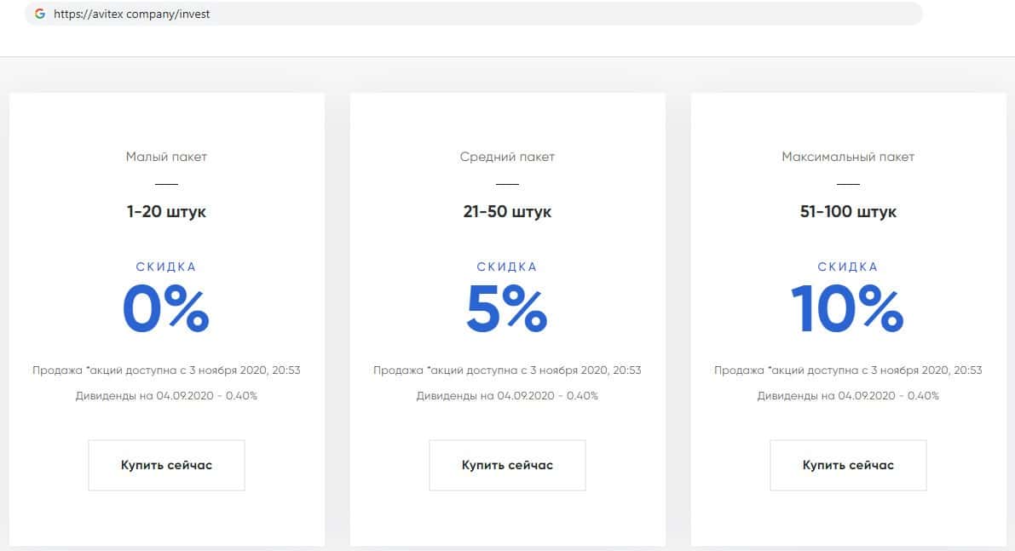Screen dimensions: 1015x551
Task: Click the "1-20 штук" quantity text
Action: pos(166,211)
